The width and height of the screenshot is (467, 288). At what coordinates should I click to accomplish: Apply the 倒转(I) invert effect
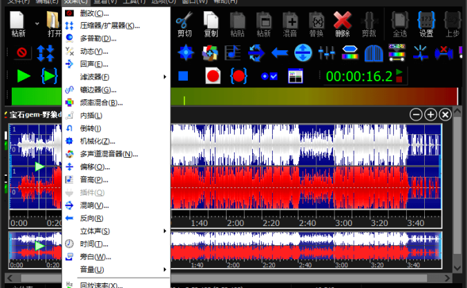(116, 128)
